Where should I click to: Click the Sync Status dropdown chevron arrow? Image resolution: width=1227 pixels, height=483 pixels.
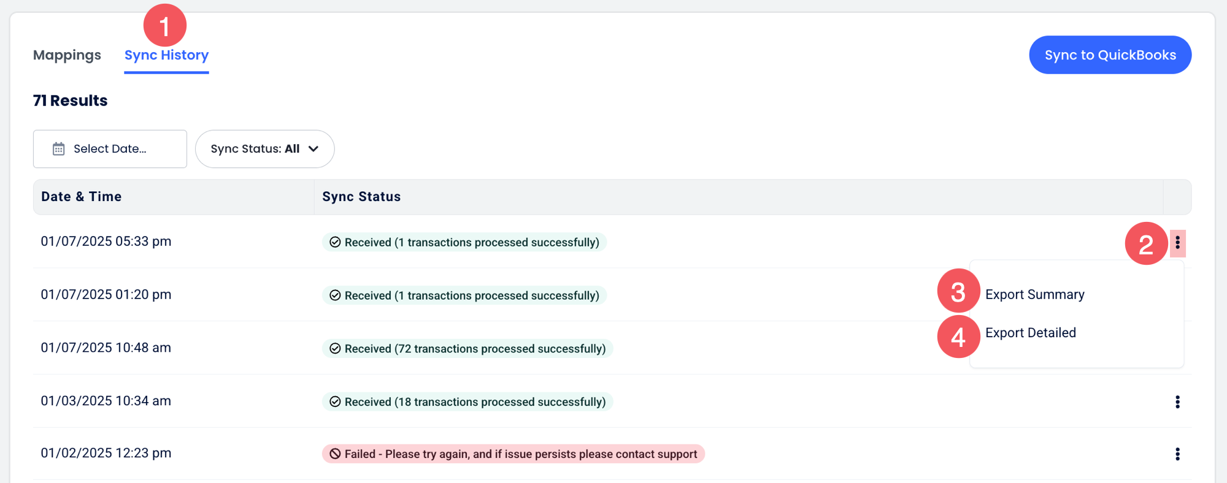(x=313, y=149)
